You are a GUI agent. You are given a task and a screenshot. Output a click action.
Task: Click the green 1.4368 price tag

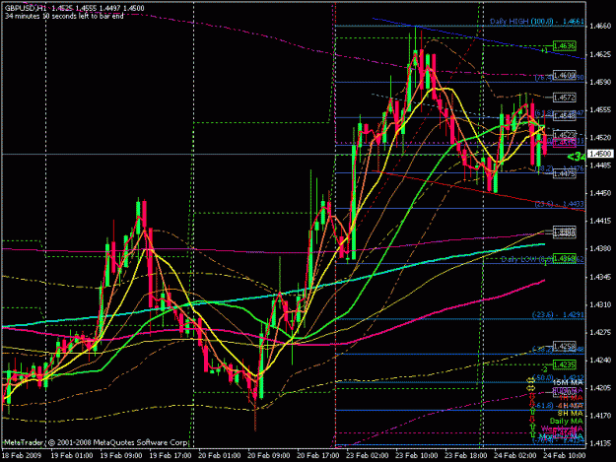tap(564, 259)
